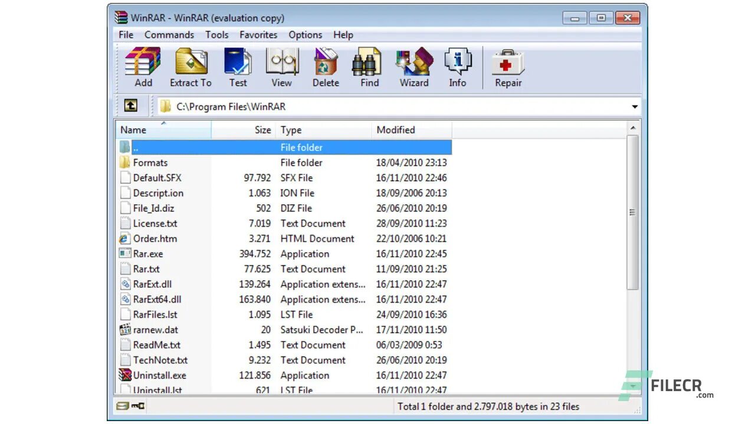Image resolution: width=755 pixels, height=424 pixels.
Task: Click the C:\Program Files\WinRAR path field
Action: pos(399,107)
